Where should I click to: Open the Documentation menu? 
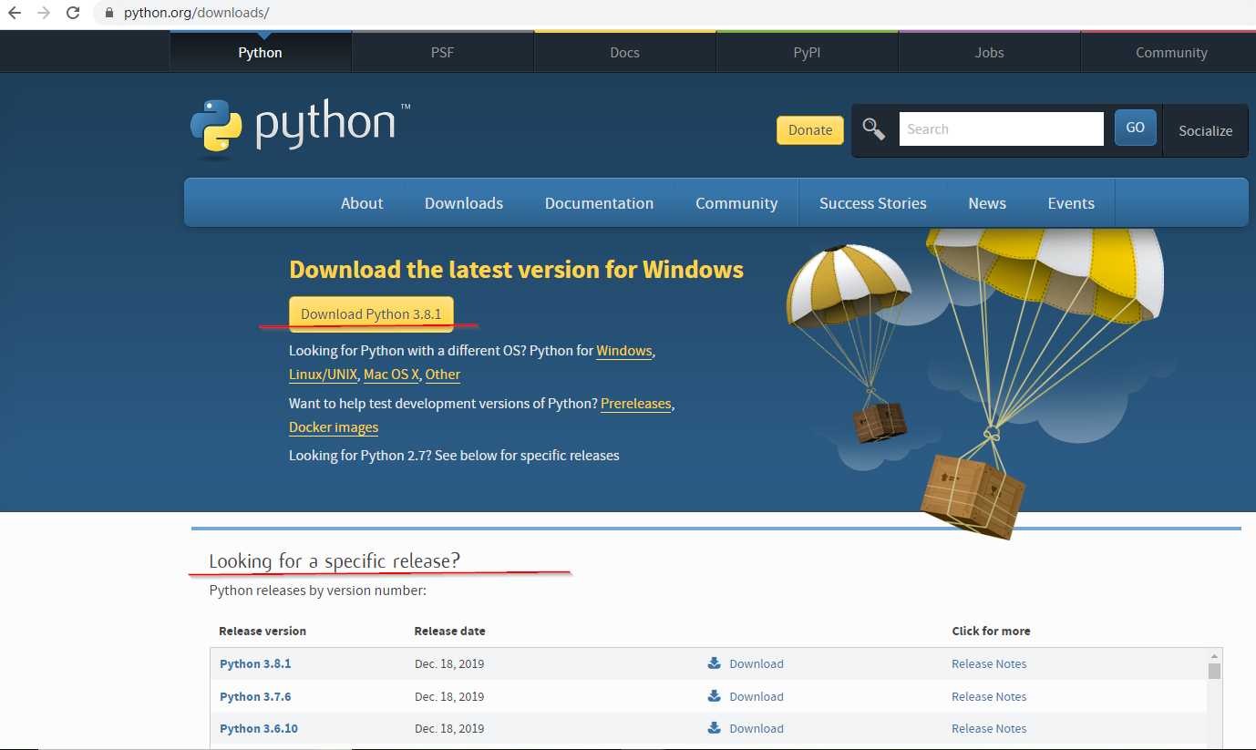coord(599,203)
